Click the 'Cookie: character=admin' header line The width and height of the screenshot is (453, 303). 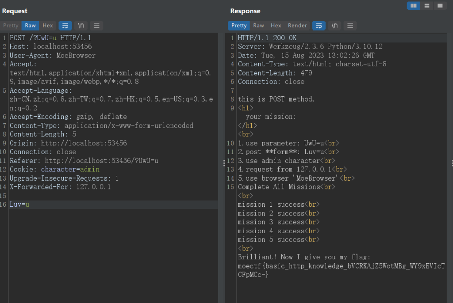point(54,170)
